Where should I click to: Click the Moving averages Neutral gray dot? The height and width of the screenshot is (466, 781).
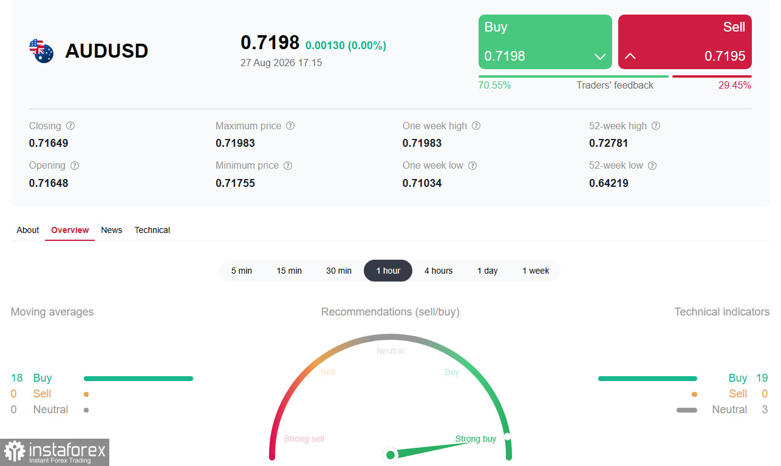coord(86,410)
